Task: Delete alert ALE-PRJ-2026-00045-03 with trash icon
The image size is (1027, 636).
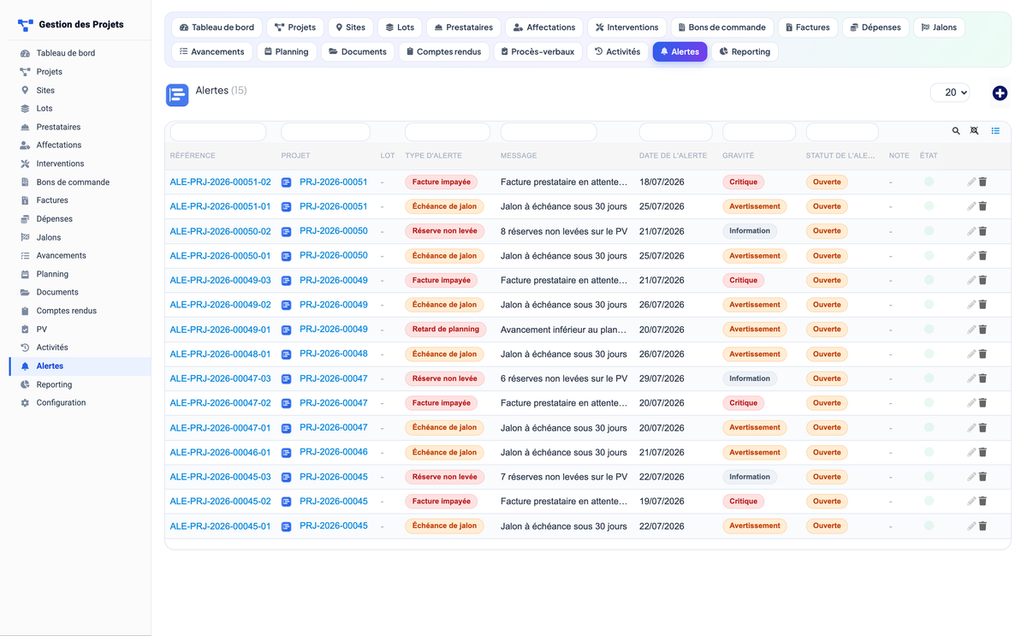Action: click(982, 477)
